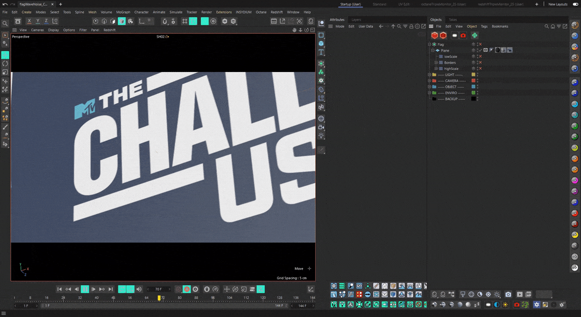Click the lock icon in Attributes panel
Viewport: 581px width, 317px height.
coord(412,26)
